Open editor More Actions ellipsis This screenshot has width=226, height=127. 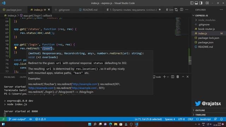[187, 10]
